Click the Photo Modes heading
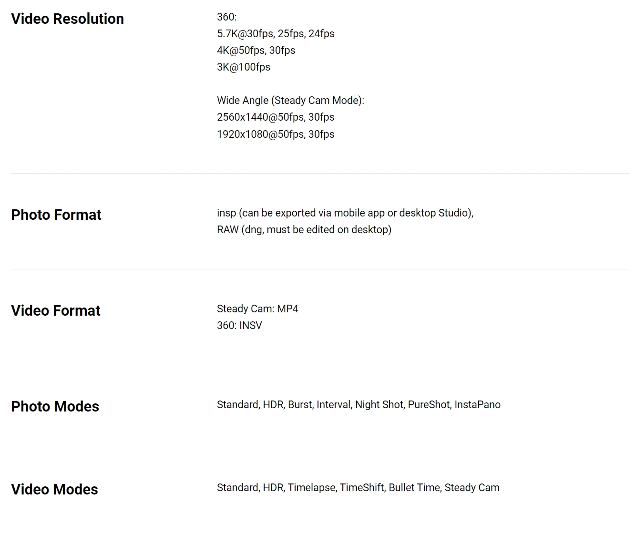The width and height of the screenshot is (635, 535). pos(55,406)
